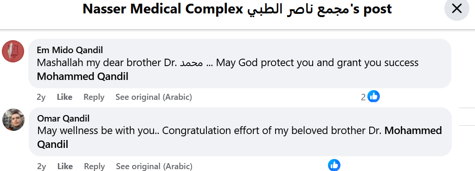Viewport: 475px width, 171px height.
Task: Like Em Mido Qandil's comment
Action: (64, 97)
